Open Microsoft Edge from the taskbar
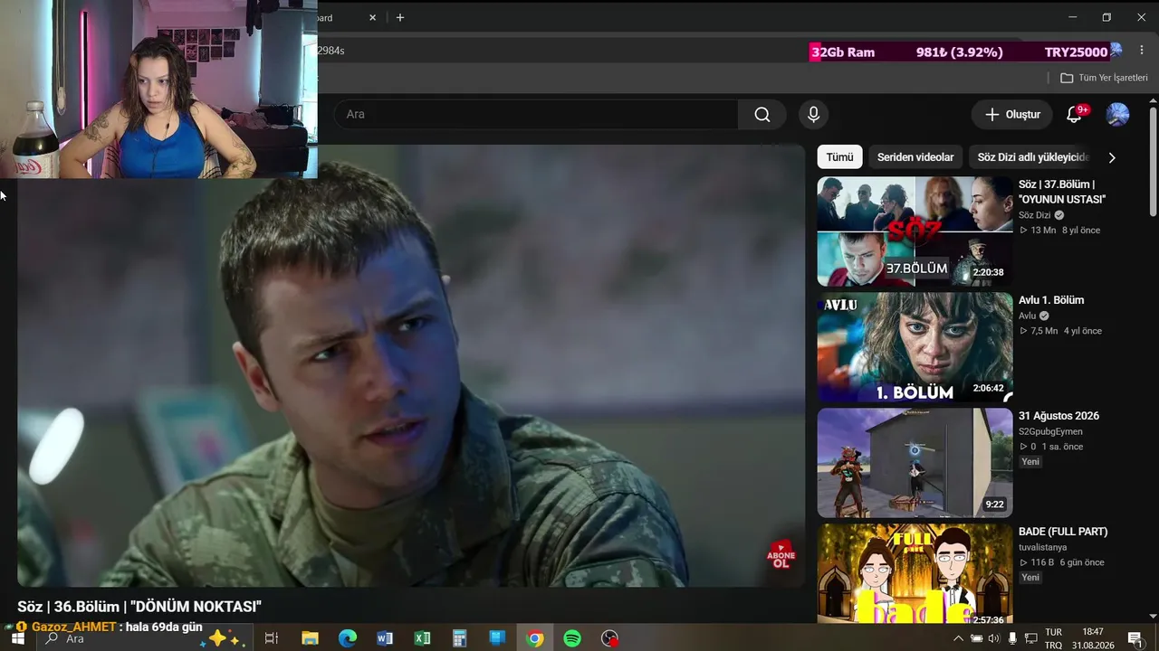The height and width of the screenshot is (651, 1159). coord(348,638)
